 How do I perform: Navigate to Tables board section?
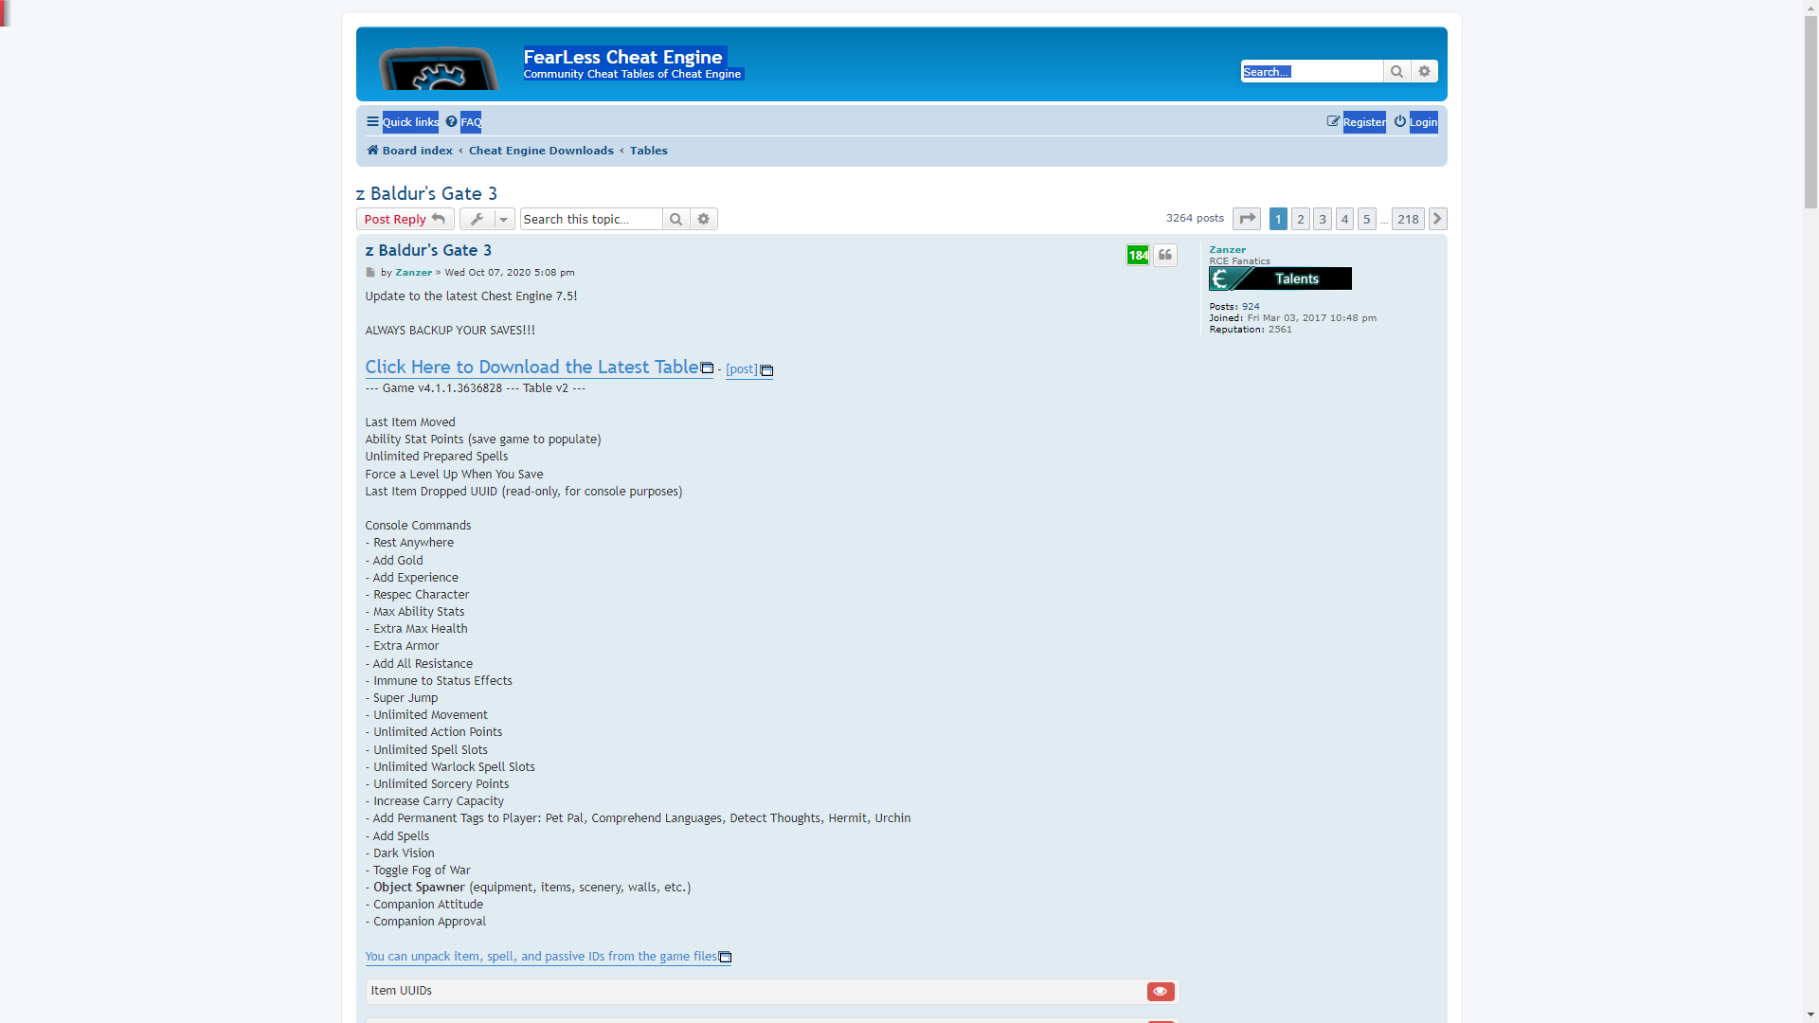(648, 150)
